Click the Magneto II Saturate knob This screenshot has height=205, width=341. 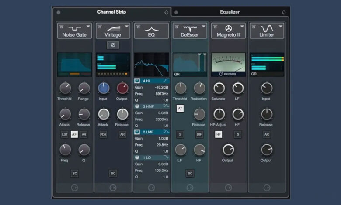tap(219, 88)
